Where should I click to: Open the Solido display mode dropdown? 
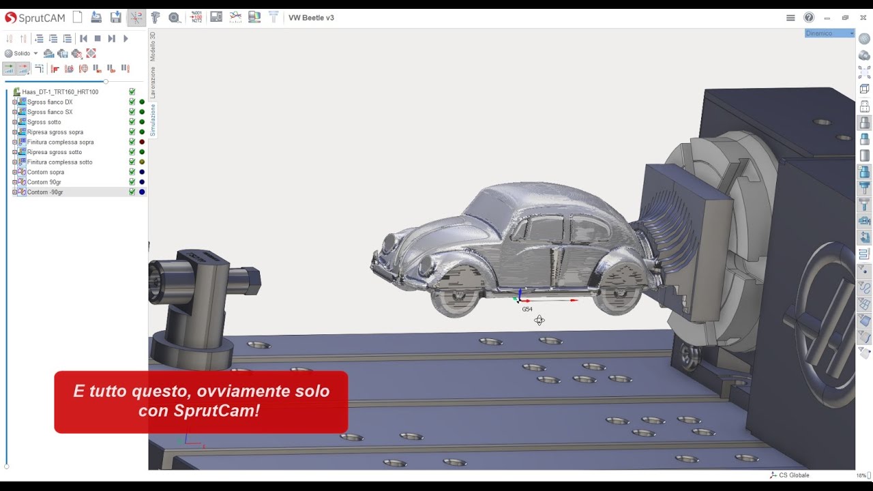tap(21, 53)
